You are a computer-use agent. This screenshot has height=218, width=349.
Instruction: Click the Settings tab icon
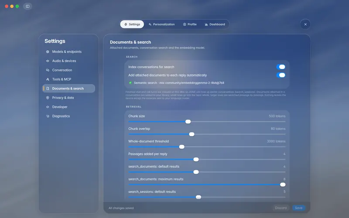(x=126, y=24)
